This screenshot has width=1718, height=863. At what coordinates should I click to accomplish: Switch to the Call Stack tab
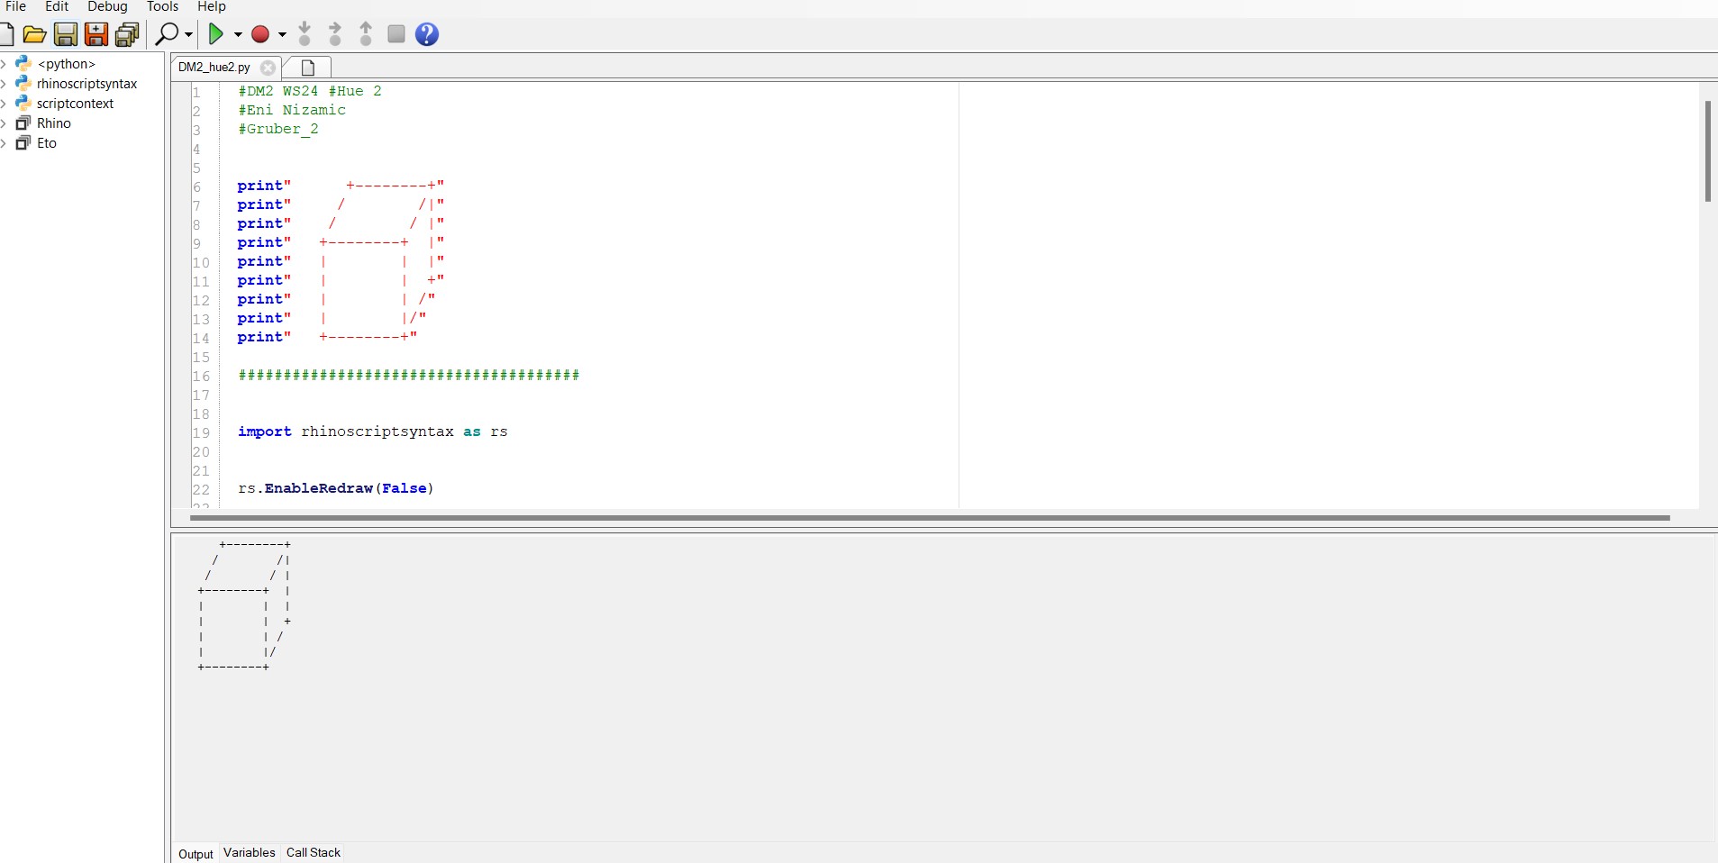tap(313, 852)
